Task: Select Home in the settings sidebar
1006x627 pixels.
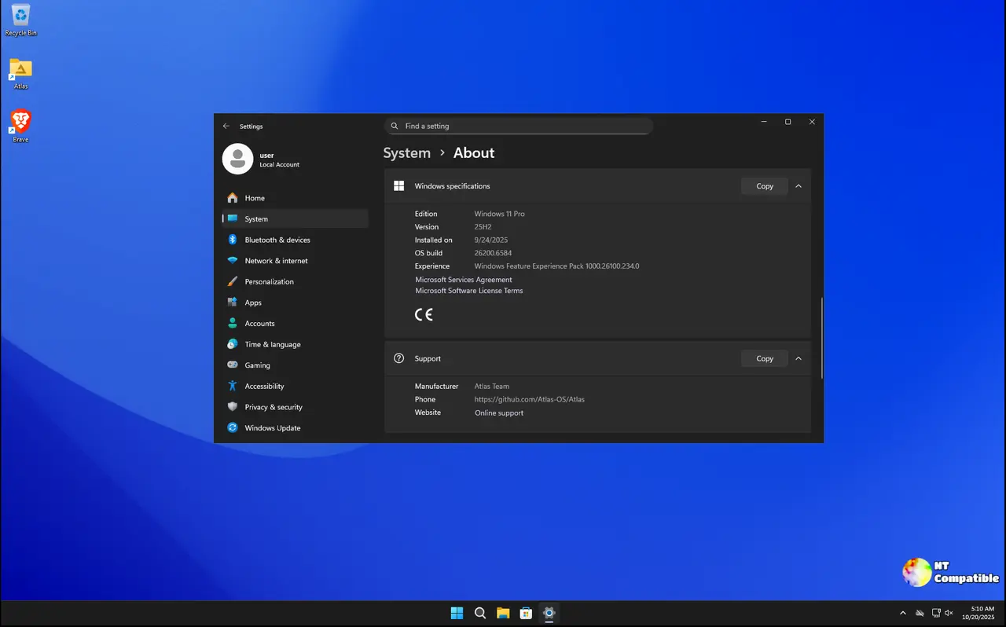Action: (x=255, y=198)
